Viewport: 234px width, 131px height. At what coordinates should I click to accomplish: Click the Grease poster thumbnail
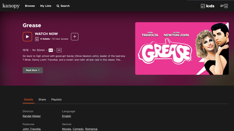[x=182, y=48]
